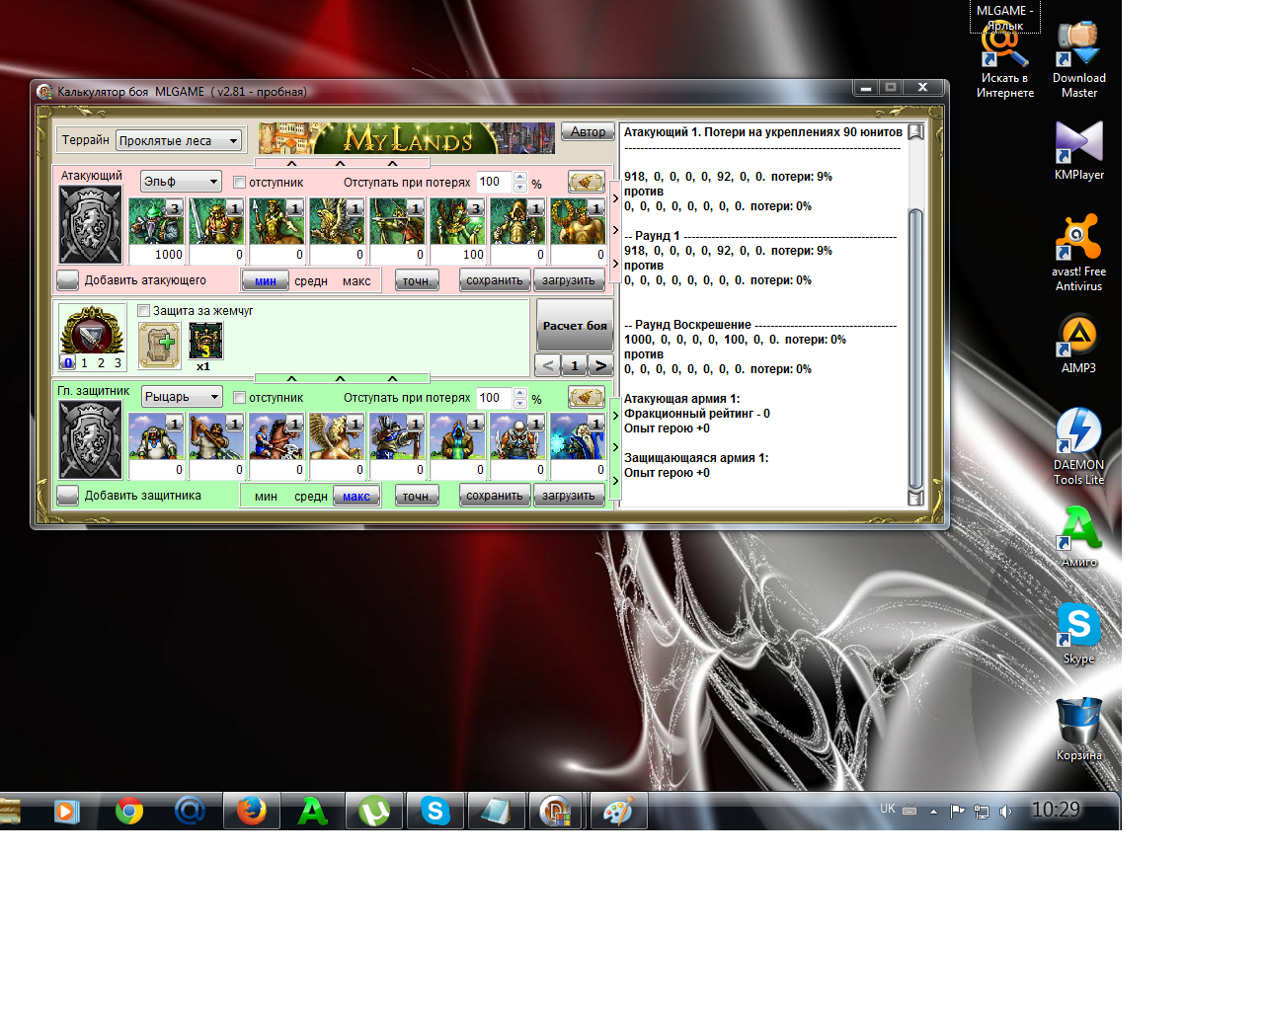Open the Террайн 'Проклятые леса' dropdown
Viewport: 1264px width, 1011px height.
point(179,141)
